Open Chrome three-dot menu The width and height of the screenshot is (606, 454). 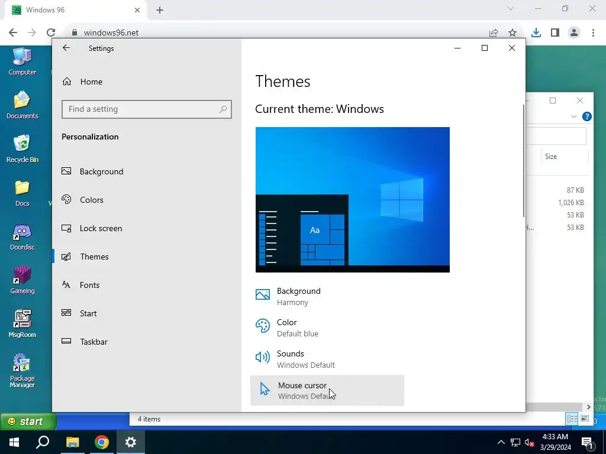tap(593, 33)
